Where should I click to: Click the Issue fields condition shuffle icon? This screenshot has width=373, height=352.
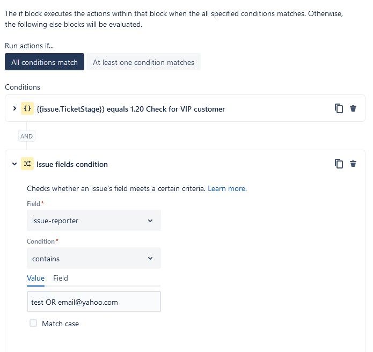[x=27, y=164]
